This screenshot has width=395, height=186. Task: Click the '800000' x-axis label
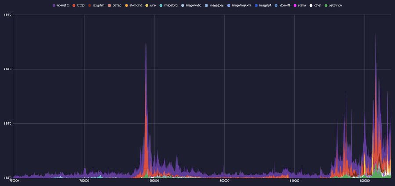[224, 181]
